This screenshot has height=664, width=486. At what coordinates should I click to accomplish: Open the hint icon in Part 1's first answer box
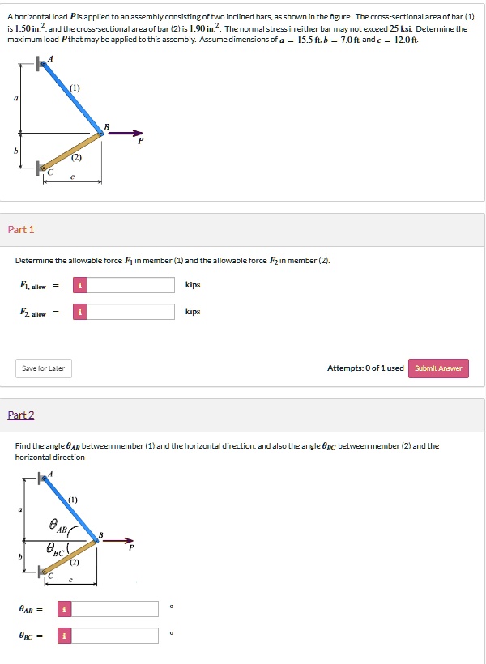tap(79, 285)
